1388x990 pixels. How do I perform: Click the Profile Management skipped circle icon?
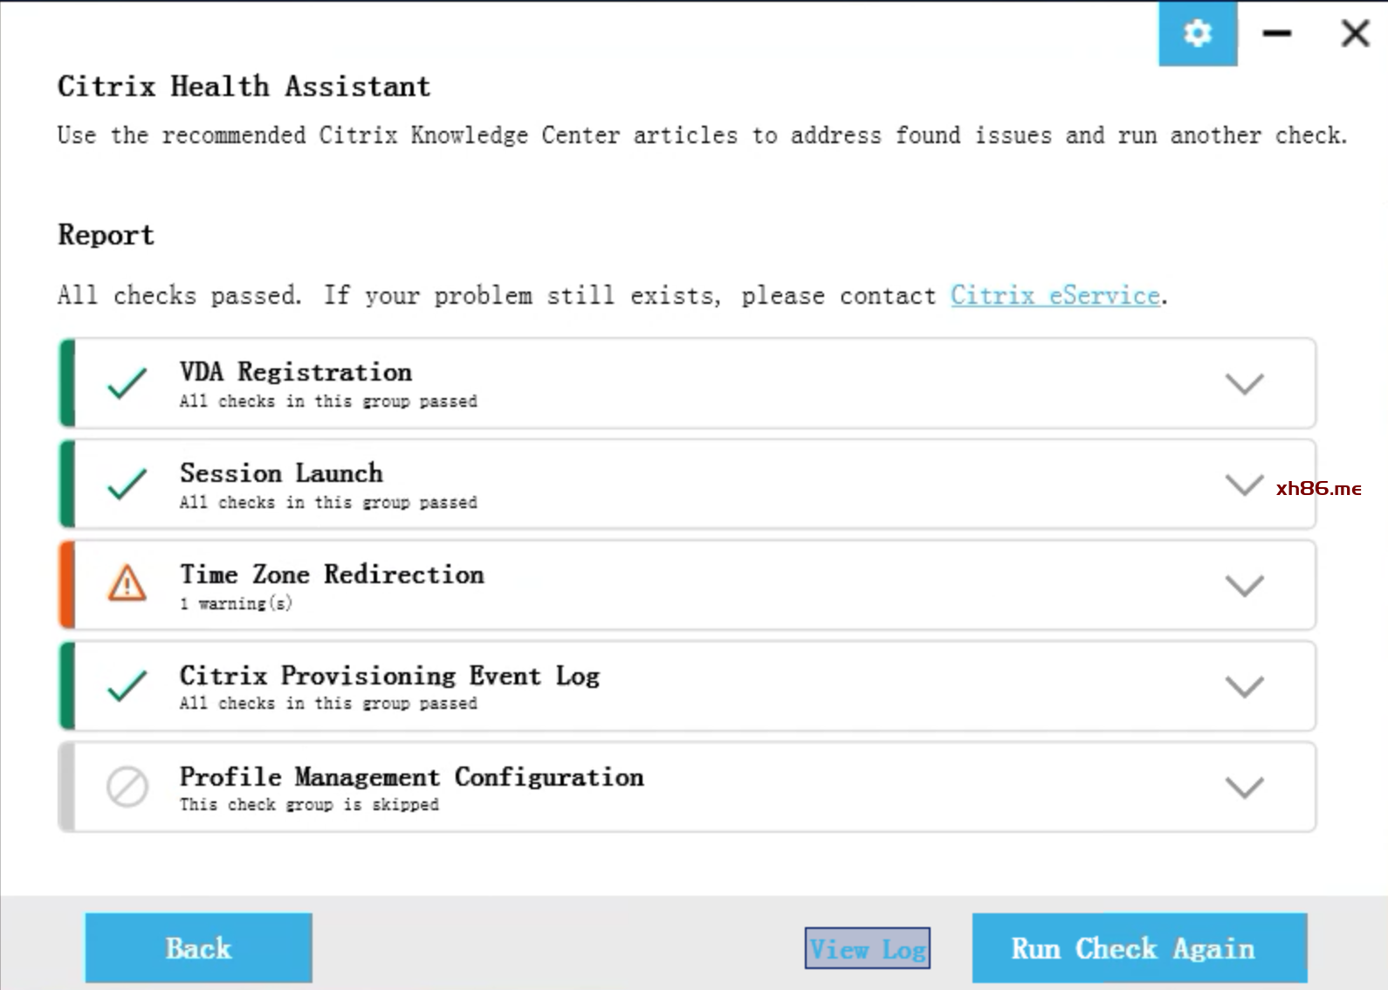click(x=127, y=787)
